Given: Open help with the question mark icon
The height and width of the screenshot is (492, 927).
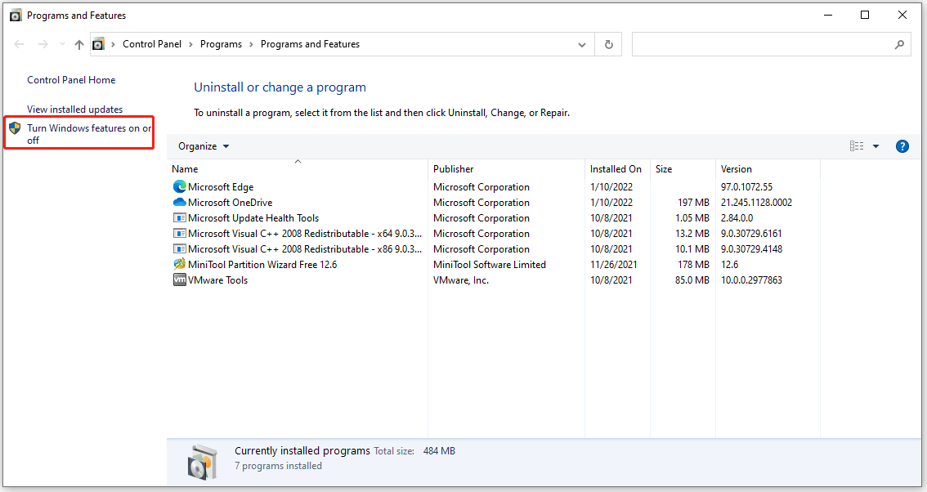Looking at the screenshot, I should (x=902, y=146).
